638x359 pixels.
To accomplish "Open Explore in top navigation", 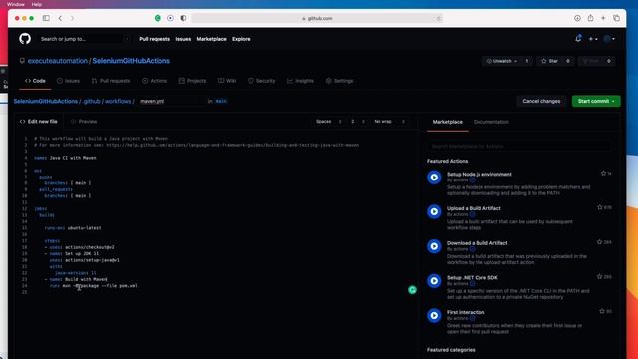I will pyautogui.click(x=241, y=39).
